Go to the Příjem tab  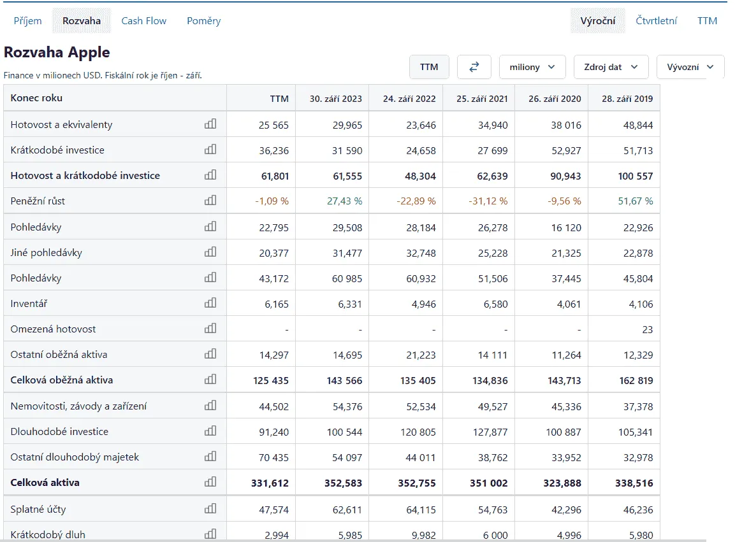27,21
